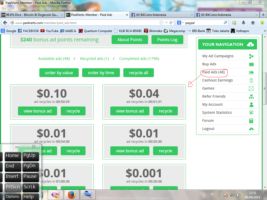Click Paid Ads arrow icon
The width and height of the screenshot is (267, 200).
click(251, 72)
